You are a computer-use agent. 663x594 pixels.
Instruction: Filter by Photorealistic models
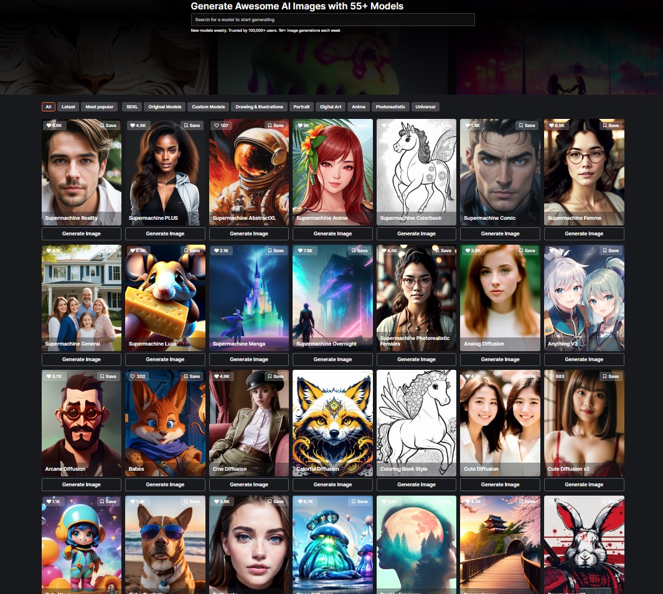click(x=390, y=107)
